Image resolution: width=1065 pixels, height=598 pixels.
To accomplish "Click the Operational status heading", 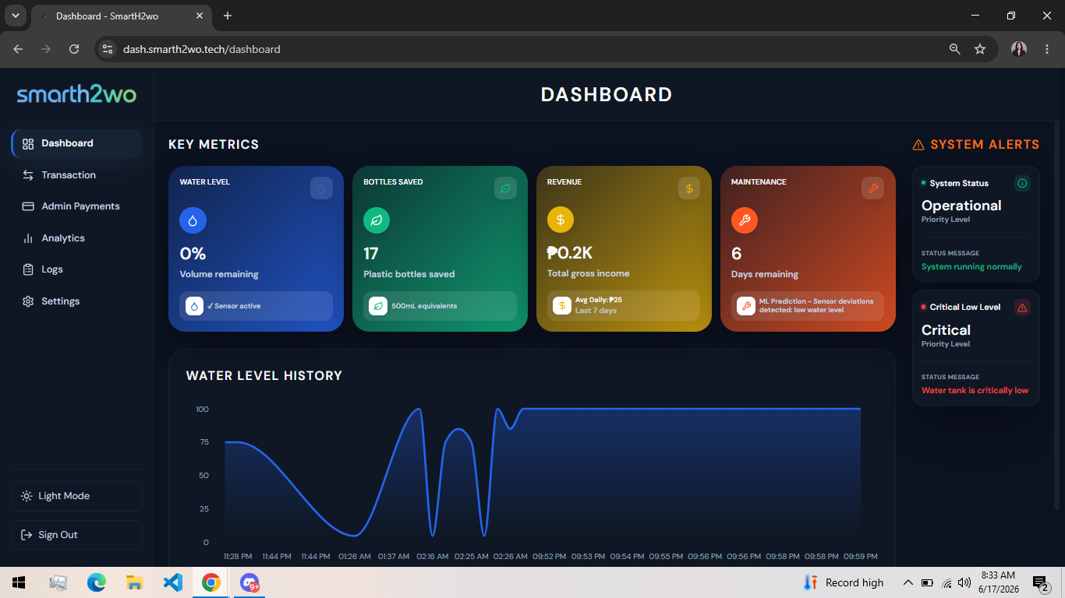I will click(x=961, y=206).
